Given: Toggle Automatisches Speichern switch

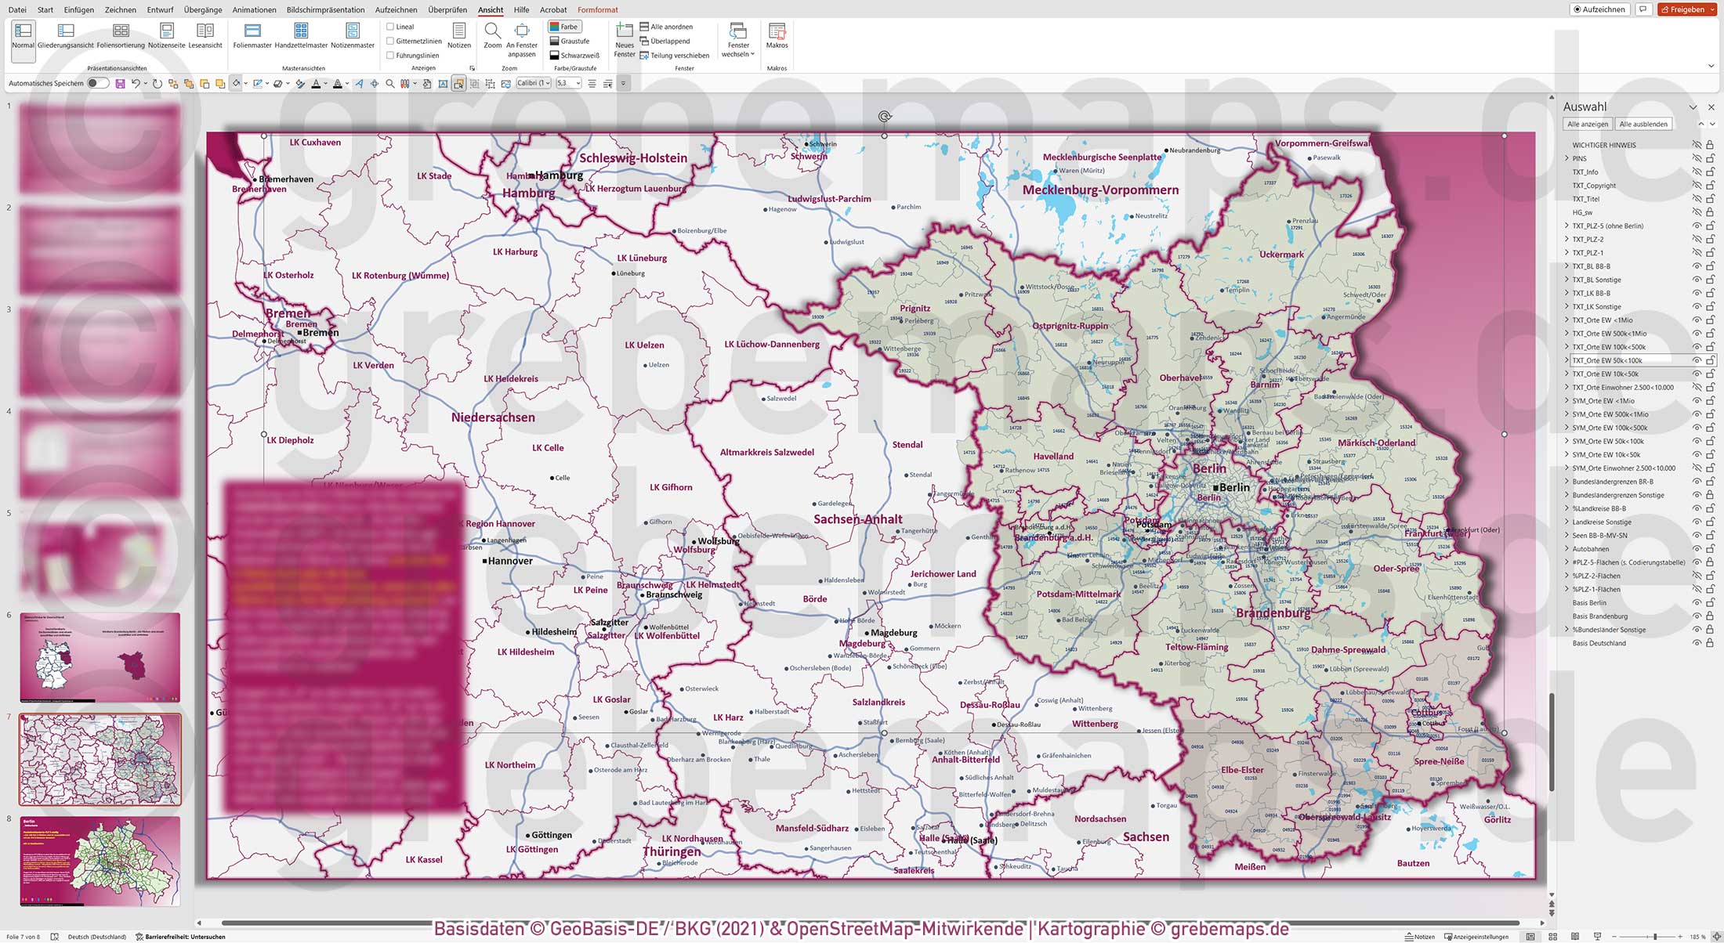Looking at the screenshot, I should pyautogui.click(x=96, y=83).
